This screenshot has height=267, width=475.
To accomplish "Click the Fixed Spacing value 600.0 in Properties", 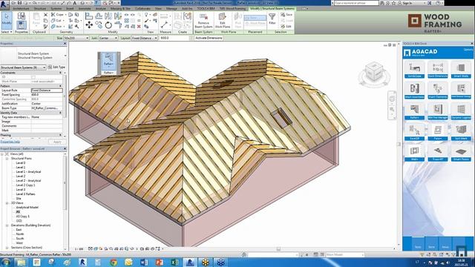I will (x=47, y=95).
